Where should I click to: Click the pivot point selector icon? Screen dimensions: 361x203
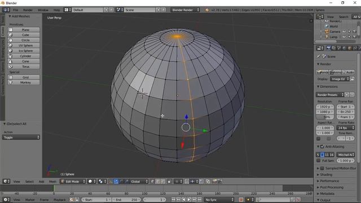click(102, 182)
